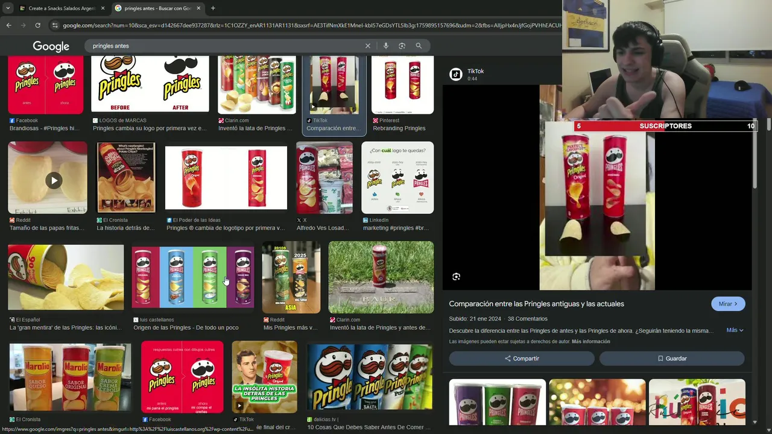The image size is (772, 434).
Task: Open El Poder de las Ideas image
Action: tap(226, 178)
